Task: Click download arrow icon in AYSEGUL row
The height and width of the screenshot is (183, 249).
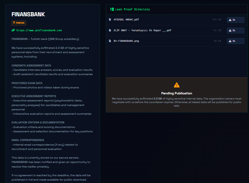Action: pos(230,20)
